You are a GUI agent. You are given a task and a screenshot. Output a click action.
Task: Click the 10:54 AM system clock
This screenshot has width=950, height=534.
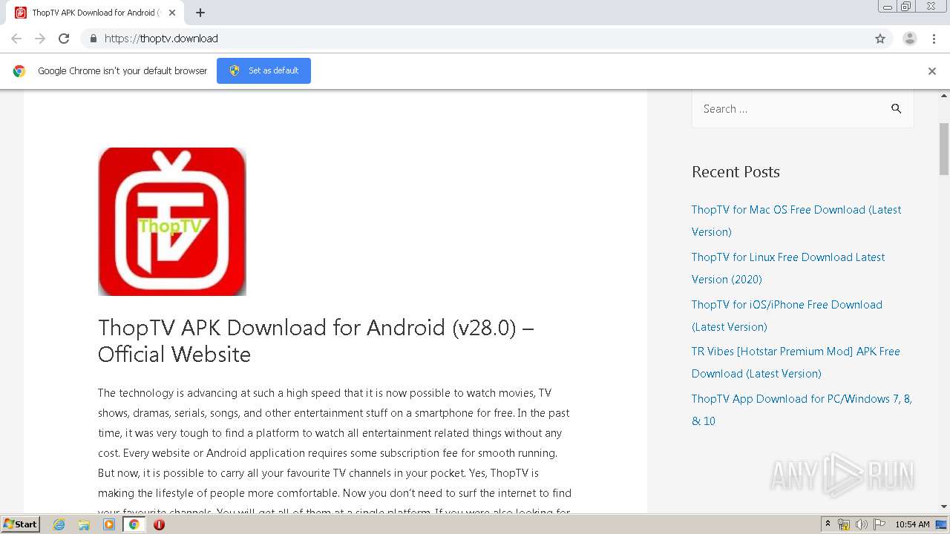[912, 524]
